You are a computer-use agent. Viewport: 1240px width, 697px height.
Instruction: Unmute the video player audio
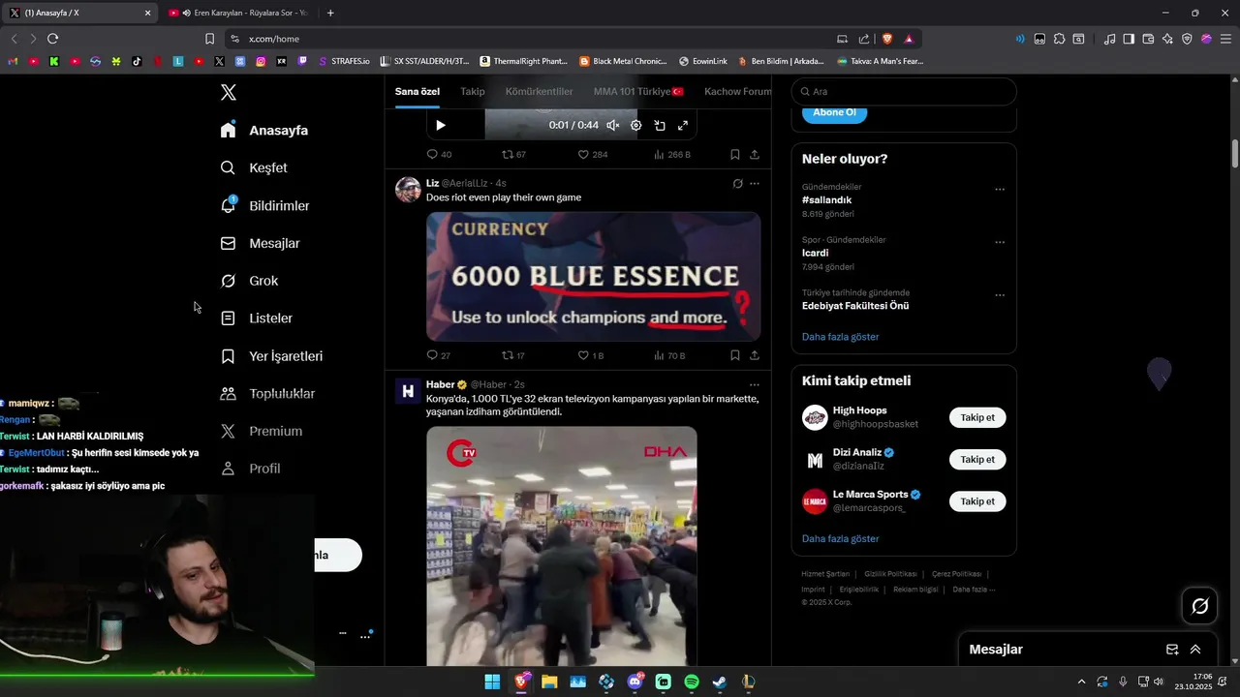pos(612,125)
